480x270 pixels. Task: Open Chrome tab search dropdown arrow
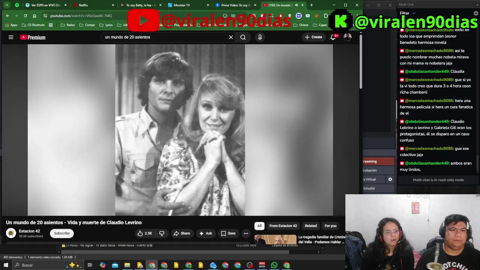coord(7,5)
